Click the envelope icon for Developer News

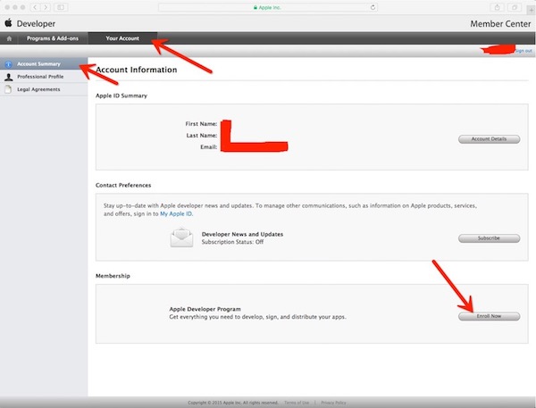182,237
